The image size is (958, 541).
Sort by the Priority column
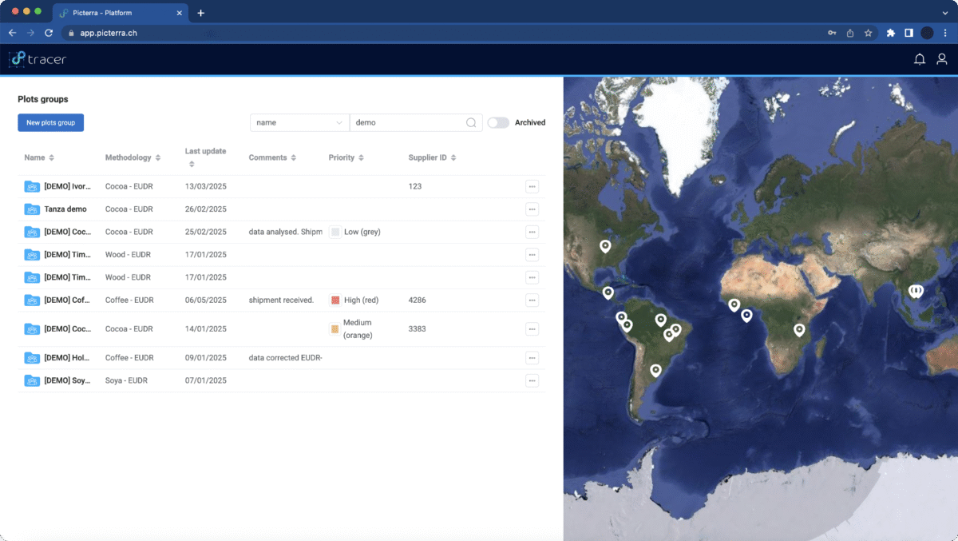tap(347, 157)
